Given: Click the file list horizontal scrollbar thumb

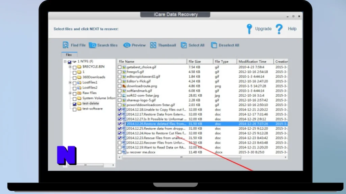Looking at the screenshot, I should click(x=181, y=157).
